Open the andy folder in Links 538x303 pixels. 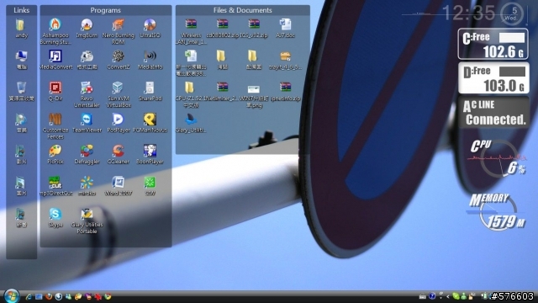coord(21,28)
